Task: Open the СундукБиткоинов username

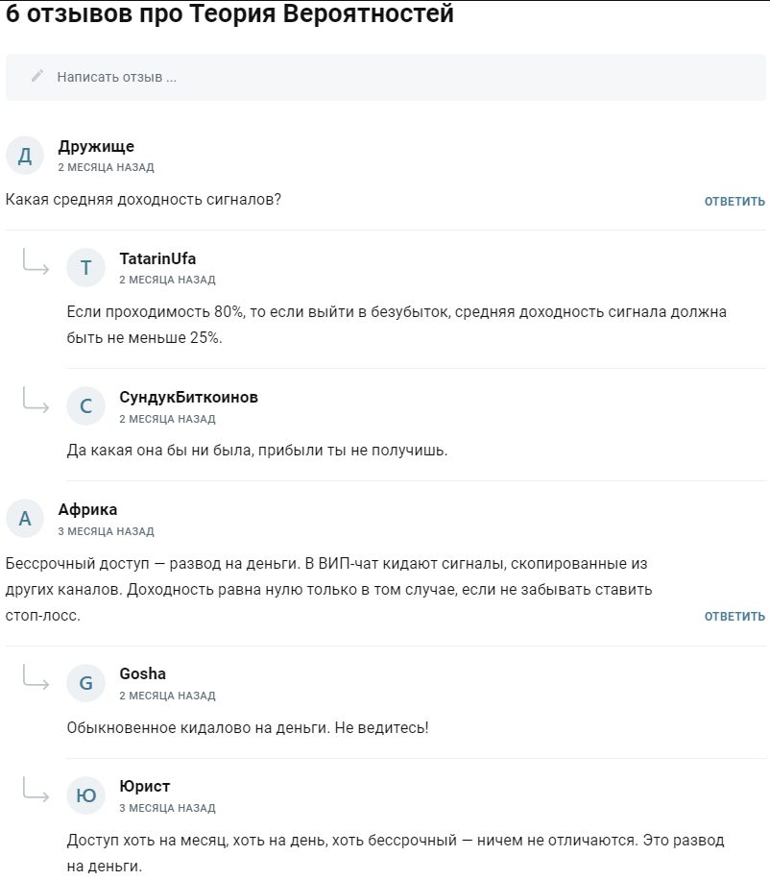Action: 188,397
